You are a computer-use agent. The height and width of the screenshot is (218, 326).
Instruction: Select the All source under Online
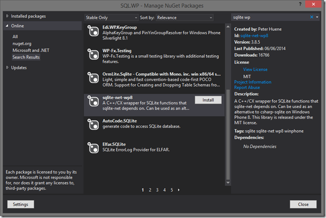pos(15,36)
